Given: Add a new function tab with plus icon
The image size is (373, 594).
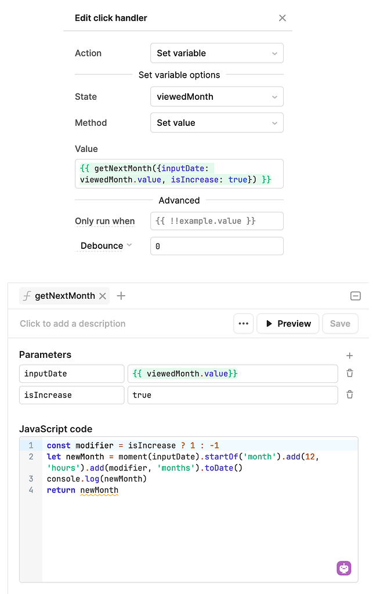Looking at the screenshot, I should [x=121, y=296].
